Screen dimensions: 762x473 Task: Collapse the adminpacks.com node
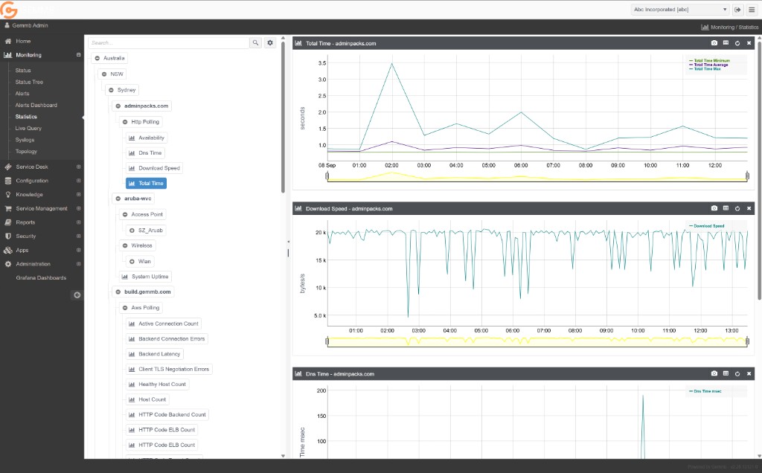point(118,106)
